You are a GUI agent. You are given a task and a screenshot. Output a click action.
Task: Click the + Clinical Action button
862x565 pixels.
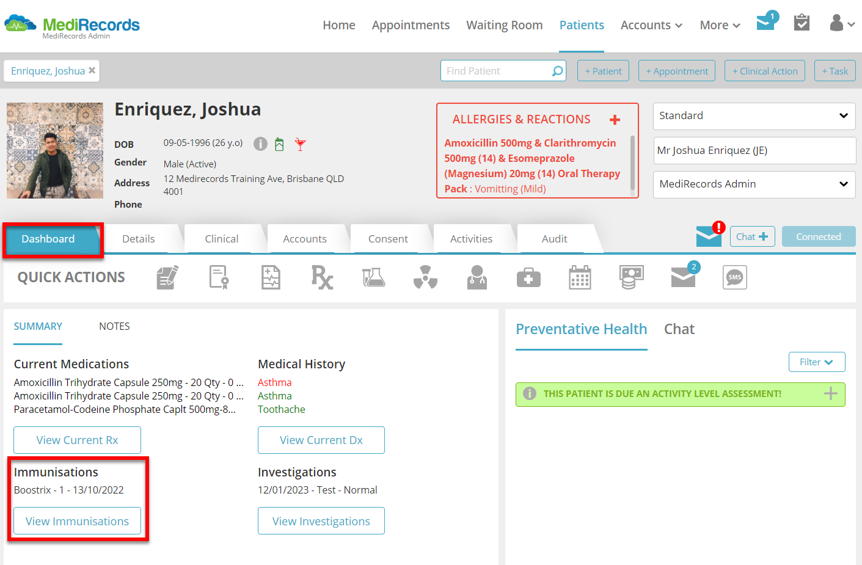point(765,71)
